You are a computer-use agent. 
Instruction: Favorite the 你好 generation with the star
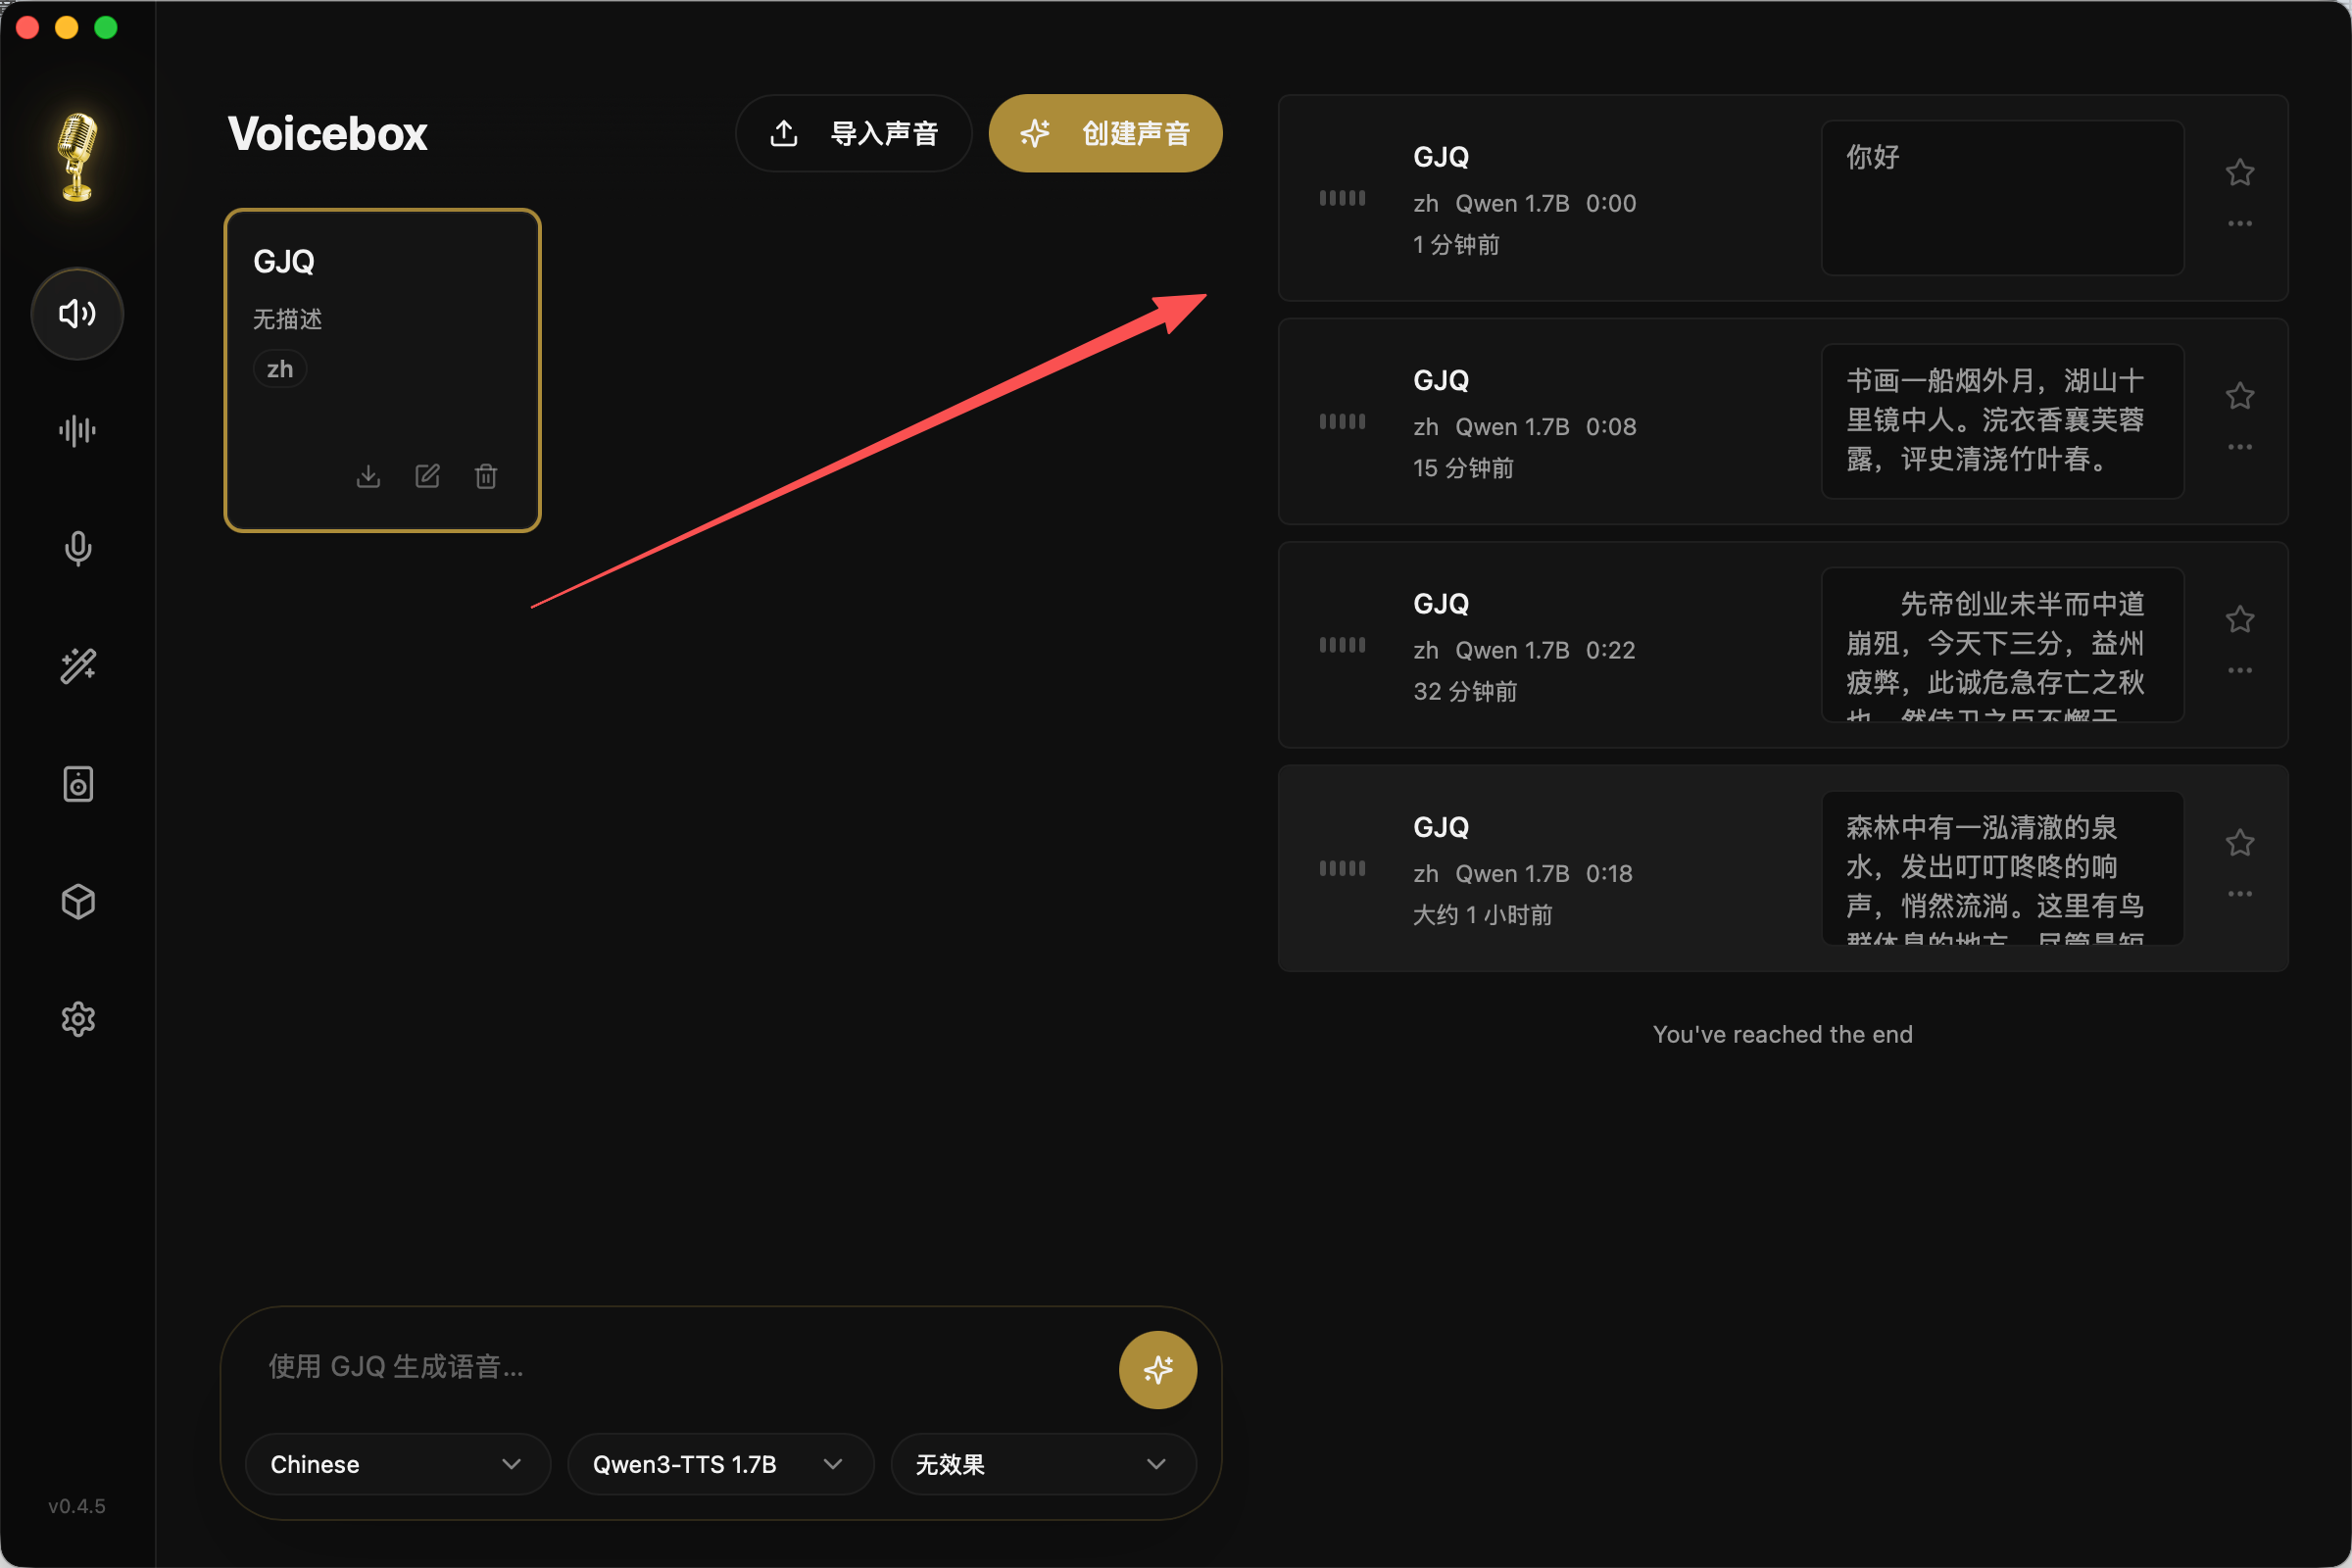pyautogui.click(x=2240, y=172)
